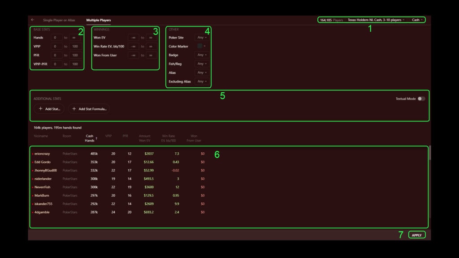Viewport: 459px width, 258px height.
Task: Click the red marker beside erioncrazy
Action: coord(32,154)
